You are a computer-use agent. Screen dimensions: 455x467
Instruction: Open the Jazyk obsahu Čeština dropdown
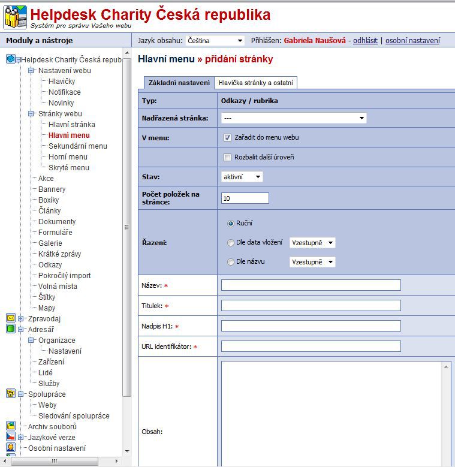[215, 41]
